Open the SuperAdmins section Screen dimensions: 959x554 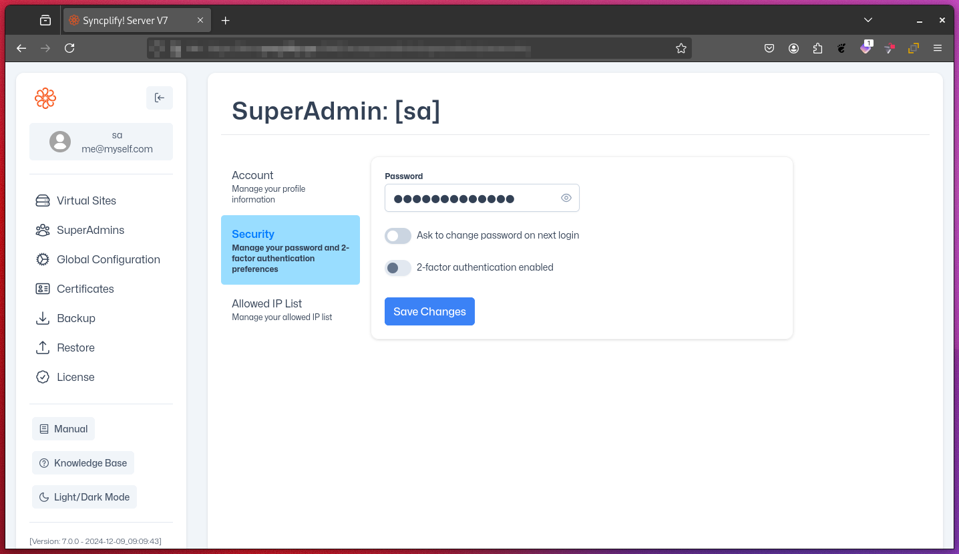coord(90,230)
